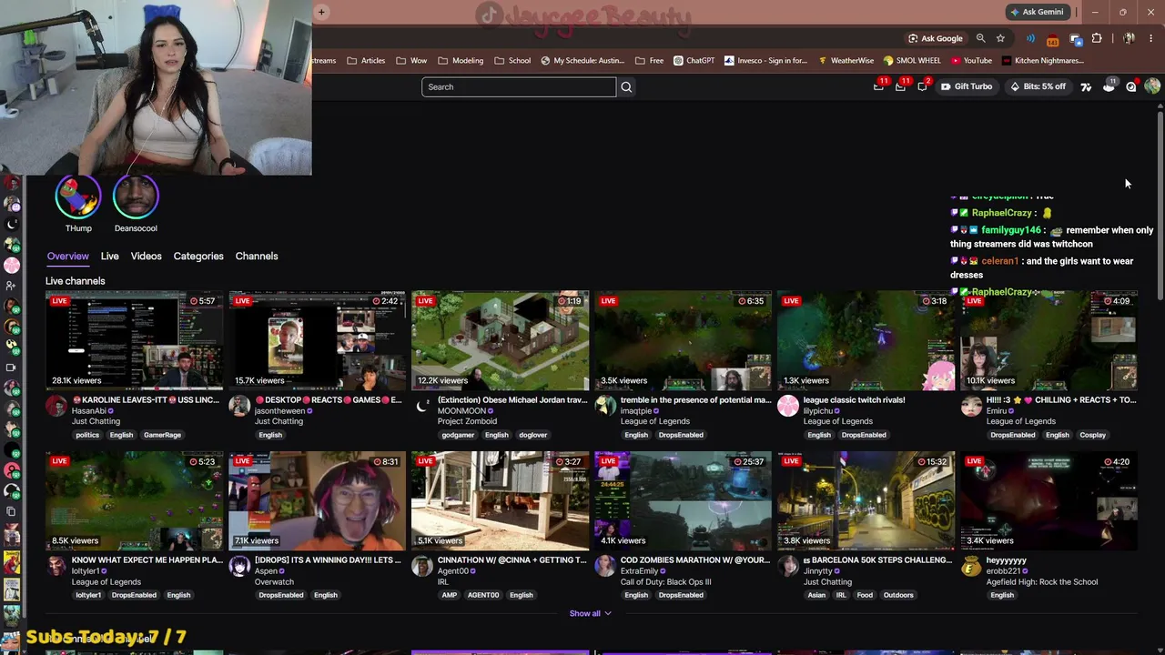Open Agefield High: Rock the School category
This screenshot has width=1165, height=655.
[1042, 581]
